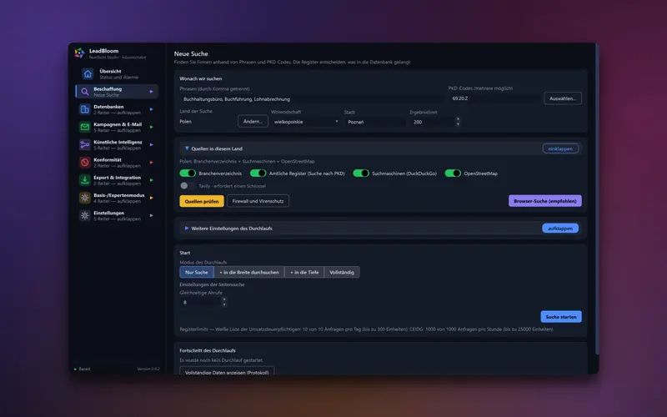Expand Kampagnen & E-Mail arrow
667x417 pixels.
tap(151, 128)
